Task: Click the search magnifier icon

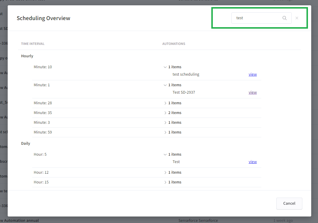Action: click(x=284, y=18)
